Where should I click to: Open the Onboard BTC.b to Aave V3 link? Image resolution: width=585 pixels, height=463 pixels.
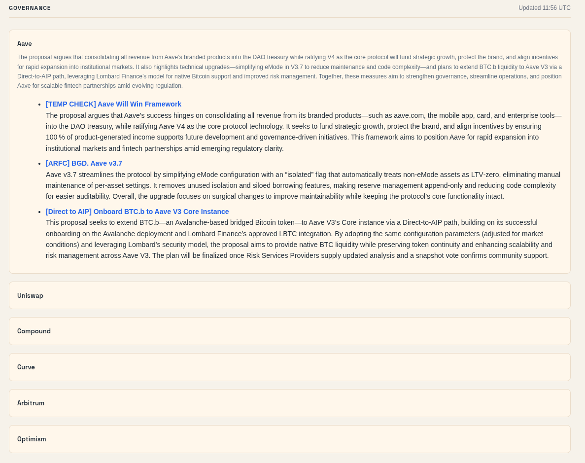(x=138, y=212)
